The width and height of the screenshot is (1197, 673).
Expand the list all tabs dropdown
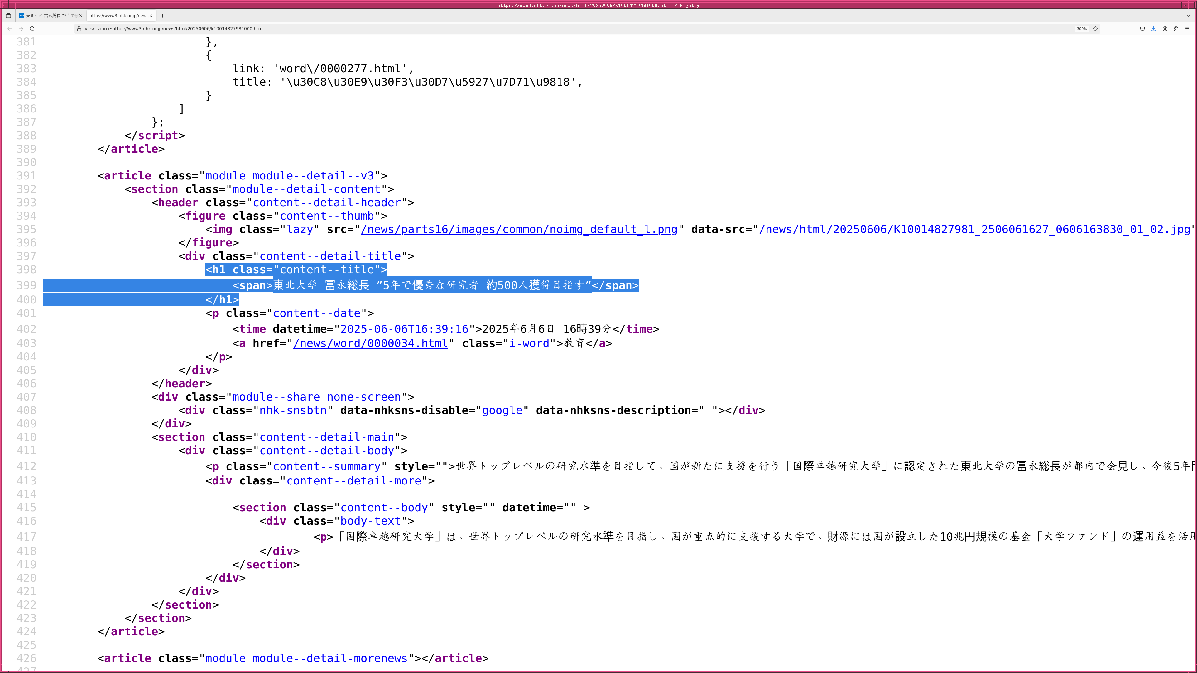pyautogui.click(x=1188, y=16)
